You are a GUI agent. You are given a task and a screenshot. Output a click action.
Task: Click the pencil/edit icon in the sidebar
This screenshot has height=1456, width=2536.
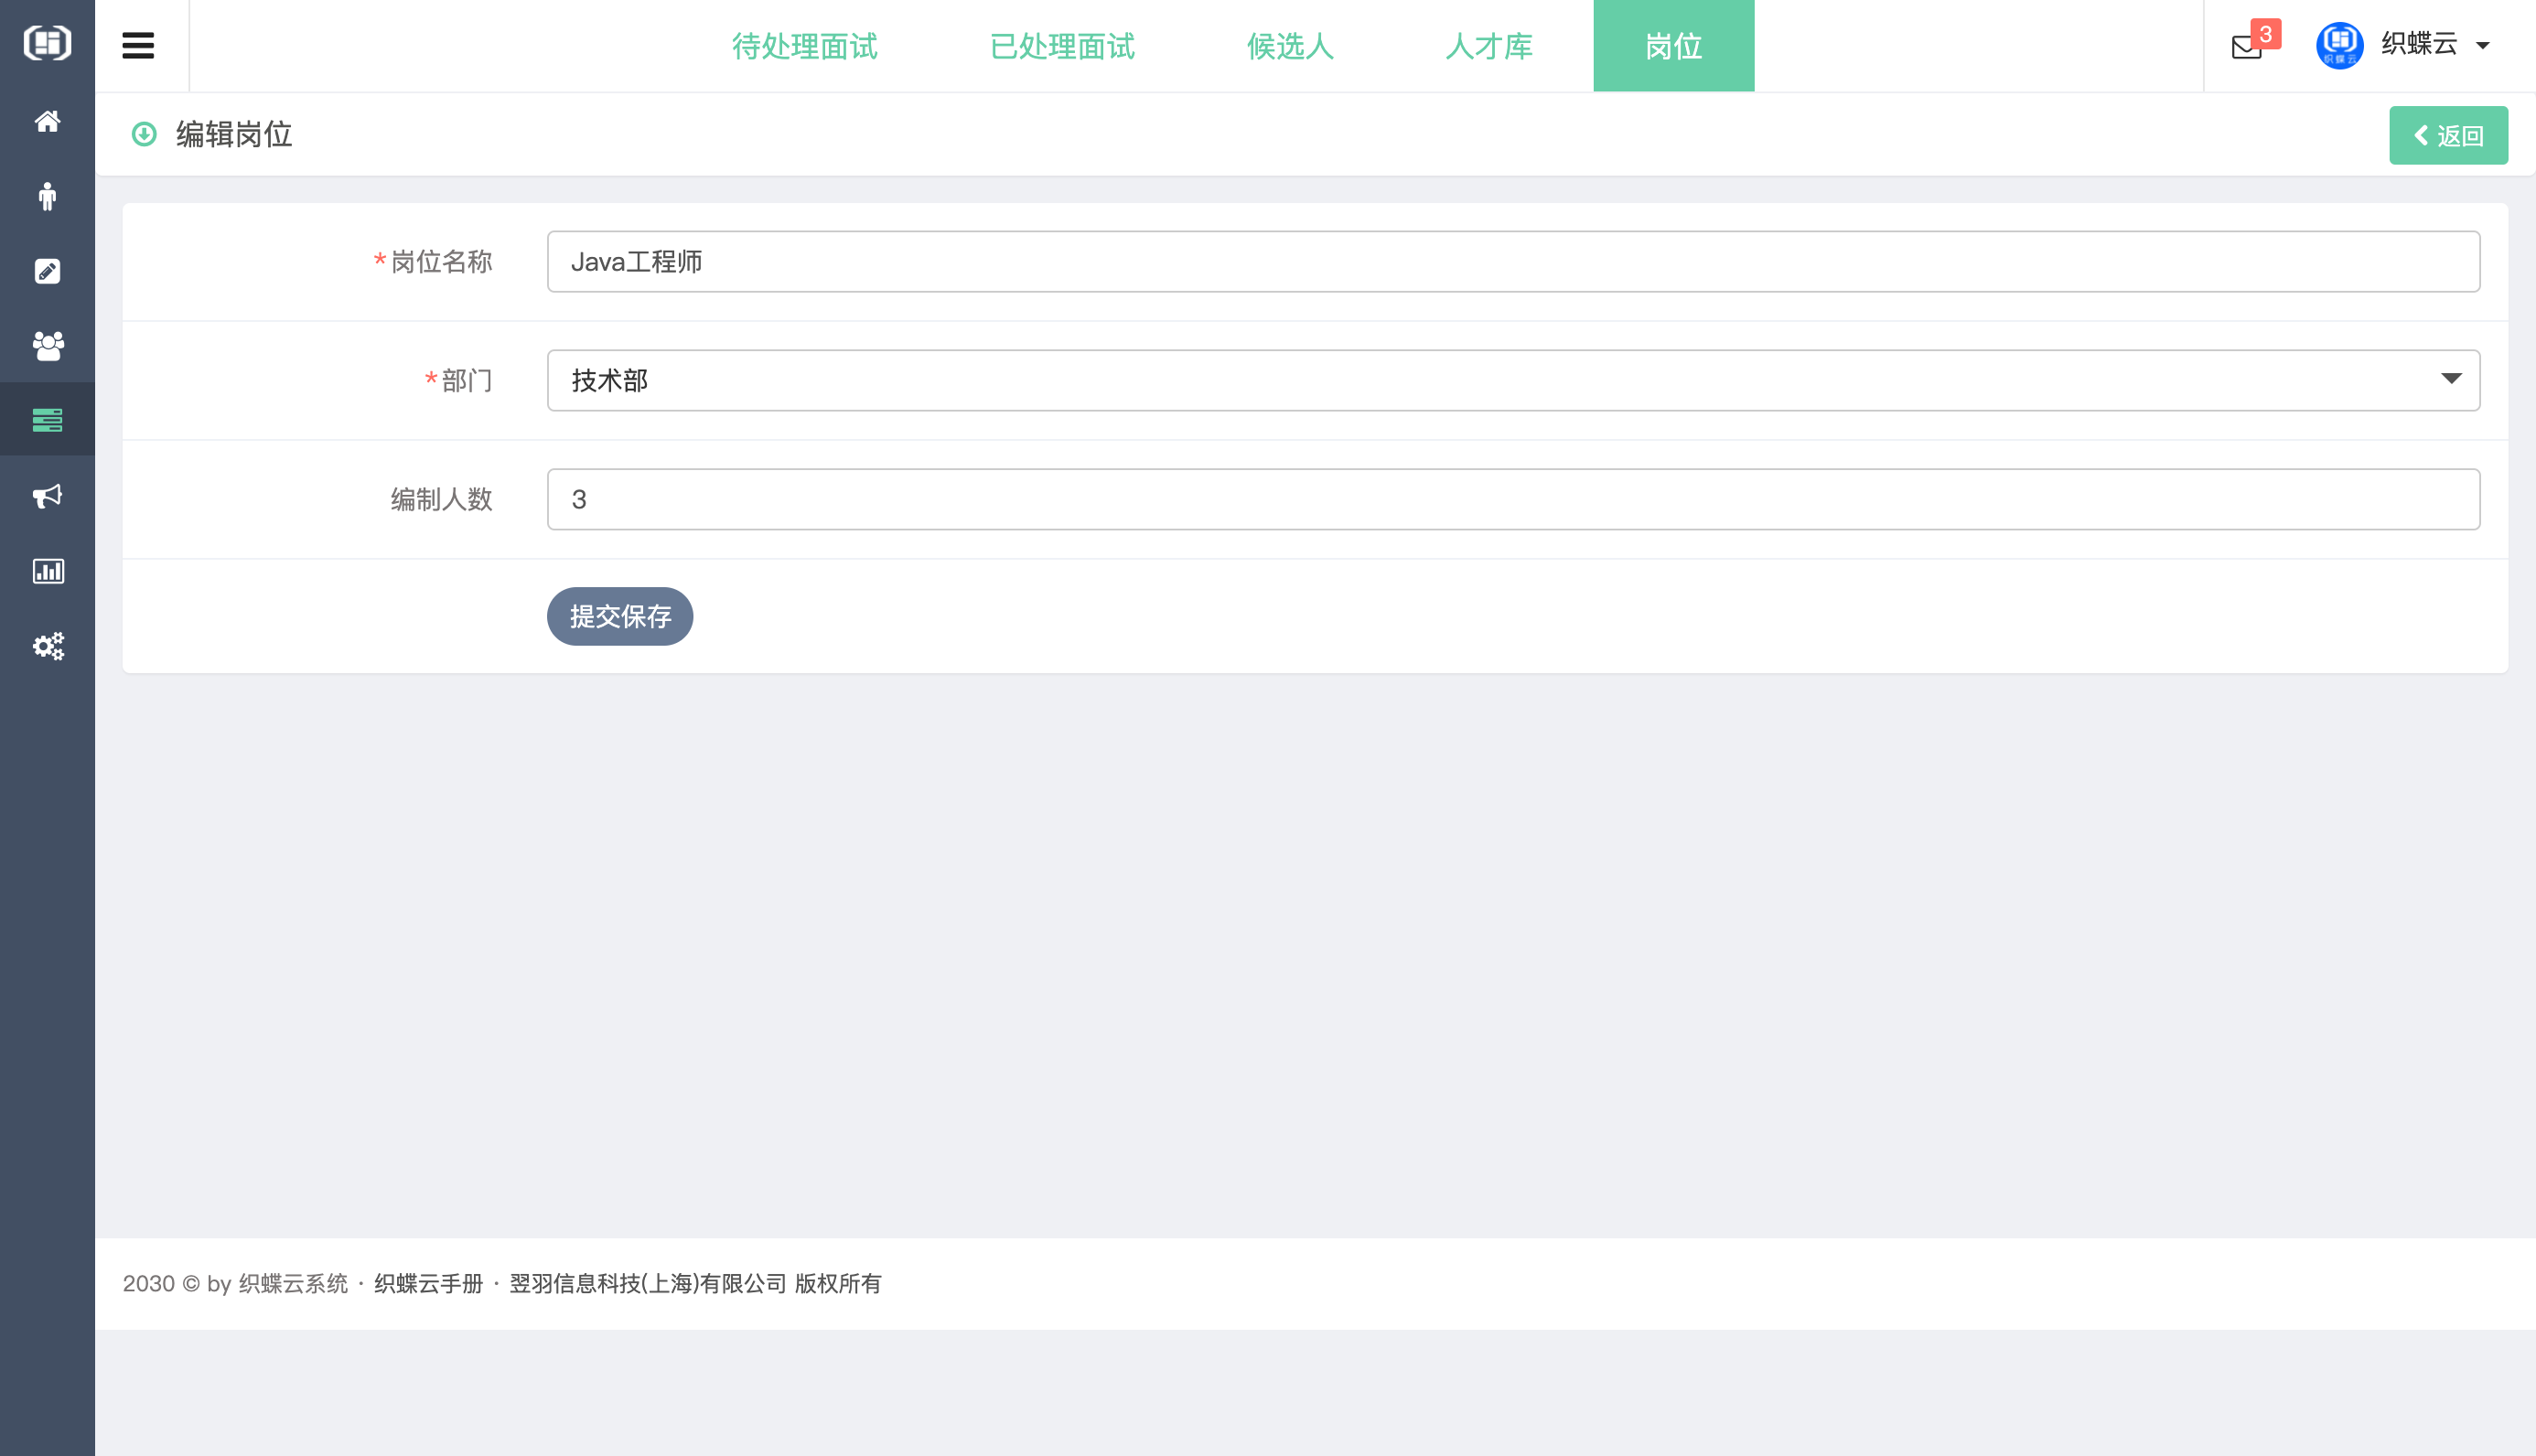click(x=47, y=271)
